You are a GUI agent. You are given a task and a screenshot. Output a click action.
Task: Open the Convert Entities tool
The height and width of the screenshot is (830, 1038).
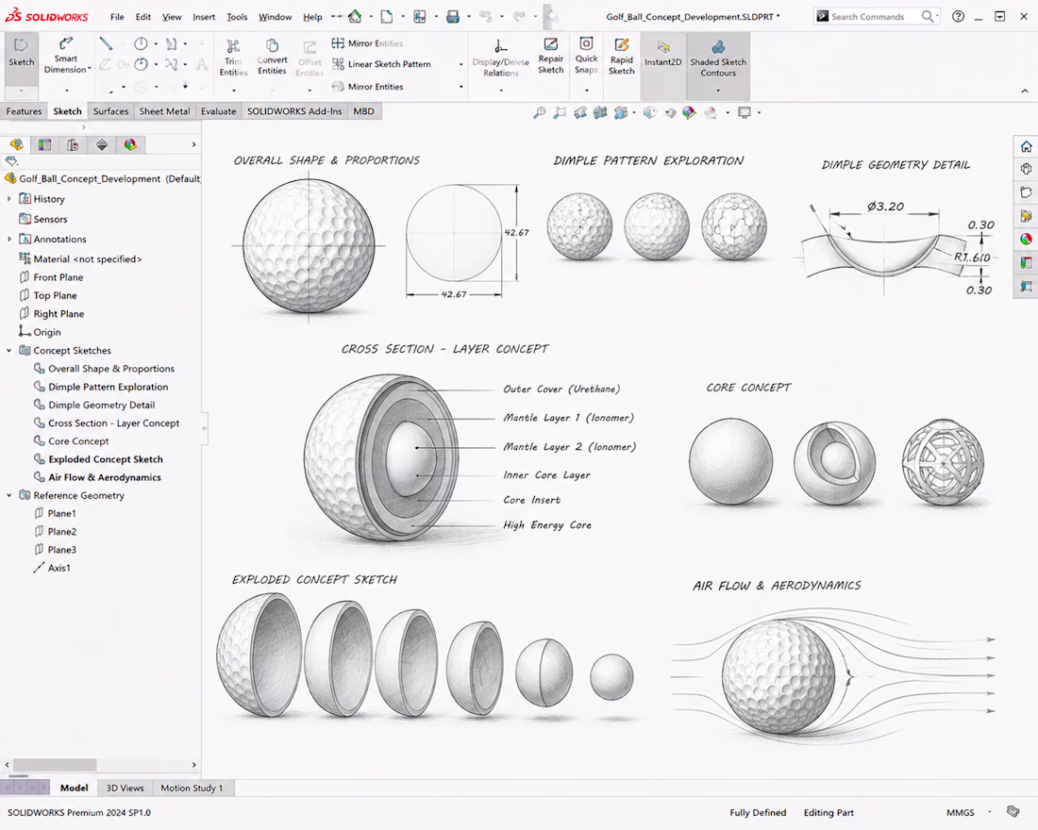(272, 57)
